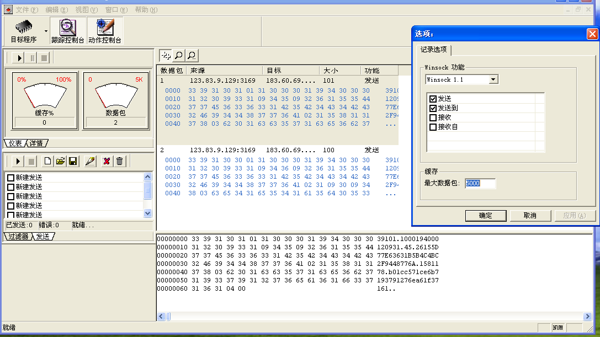Screen dimensions: 600x337
Task: Enable the 接收自 Winsock option
Action: pos(433,127)
